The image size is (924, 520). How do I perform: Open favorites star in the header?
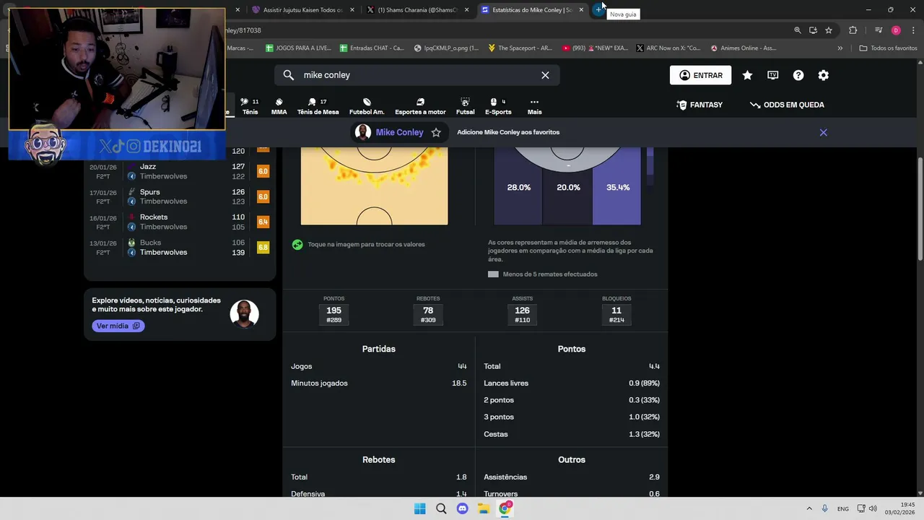[747, 75]
